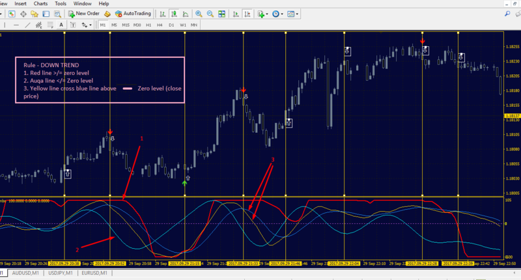This screenshot has height=280, width=521.
Task: Launch MetaEditor from the toolbar icon
Action: tap(107, 14)
